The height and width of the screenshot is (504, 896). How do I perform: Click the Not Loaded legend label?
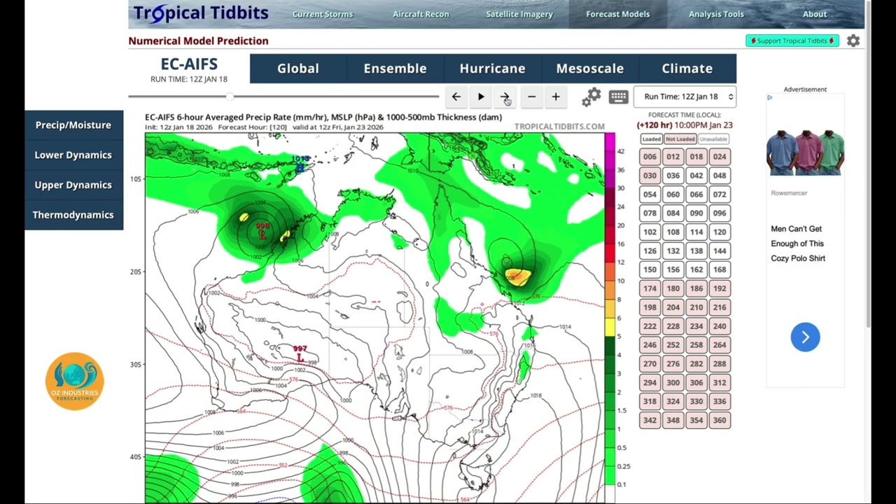[x=680, y=139]
